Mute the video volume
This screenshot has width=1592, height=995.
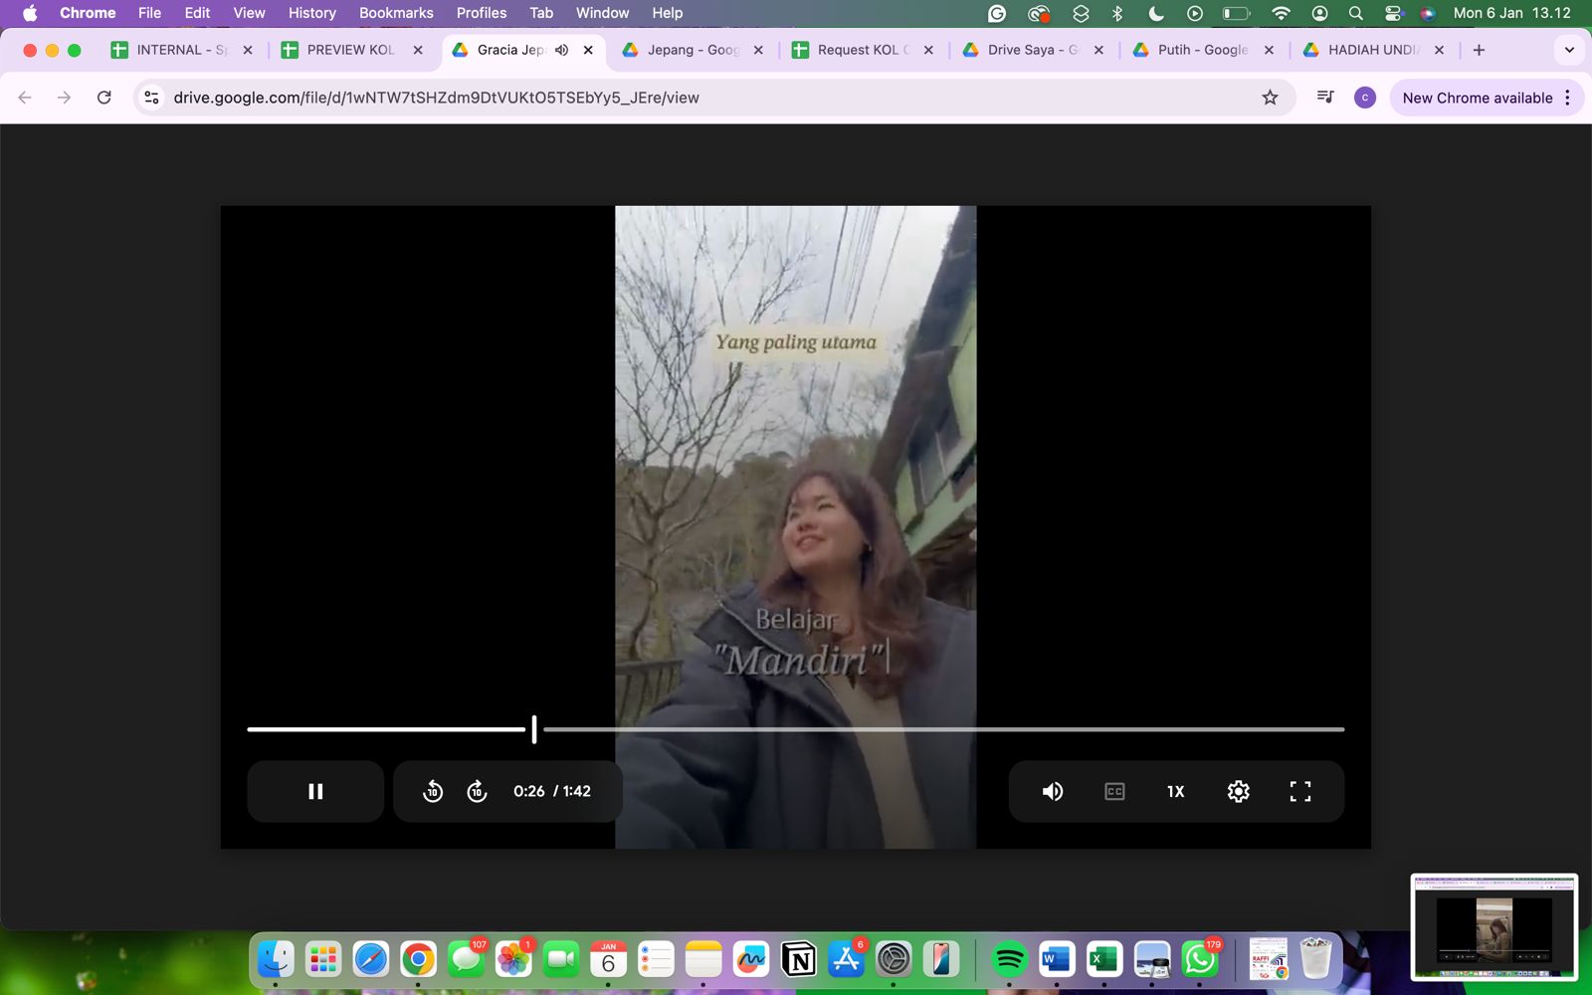click(x=1052, y=791)
